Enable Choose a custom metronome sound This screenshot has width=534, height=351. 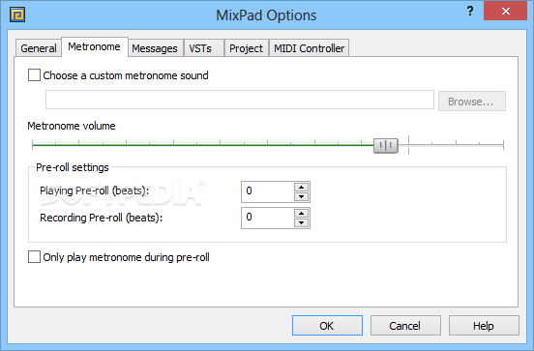[34, 75]
